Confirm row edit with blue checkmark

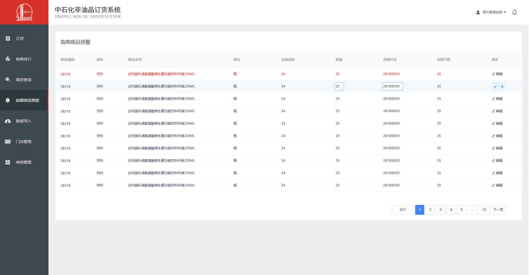pos(495,87)
